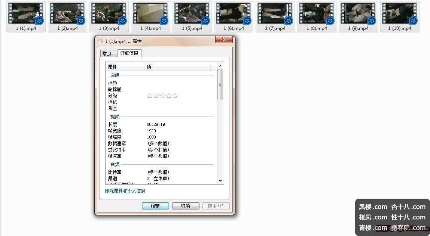Click the property list scrollbar thumb

coord(220,84)
